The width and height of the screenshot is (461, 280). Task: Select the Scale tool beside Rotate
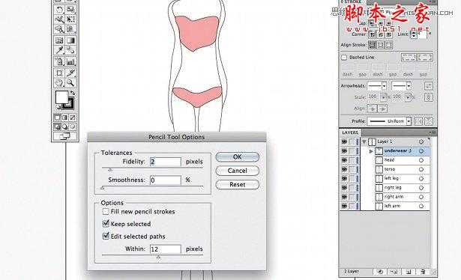coord(70,9)
